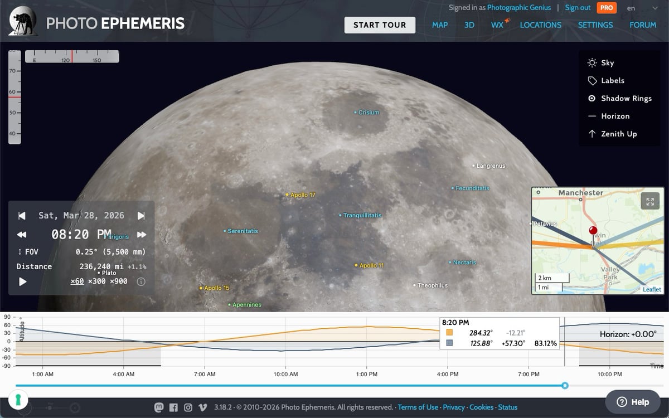This screenshot has height=418, width=669.
Task: Click the Sign out link
Action: pyautogui.click(x=578, y=8)
